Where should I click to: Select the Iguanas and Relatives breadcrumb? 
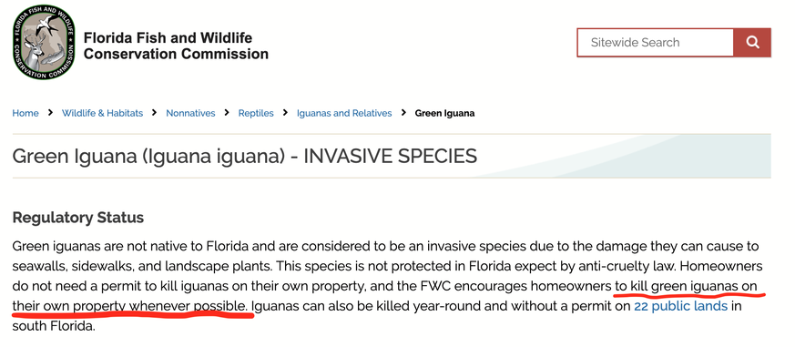point(344,113)
